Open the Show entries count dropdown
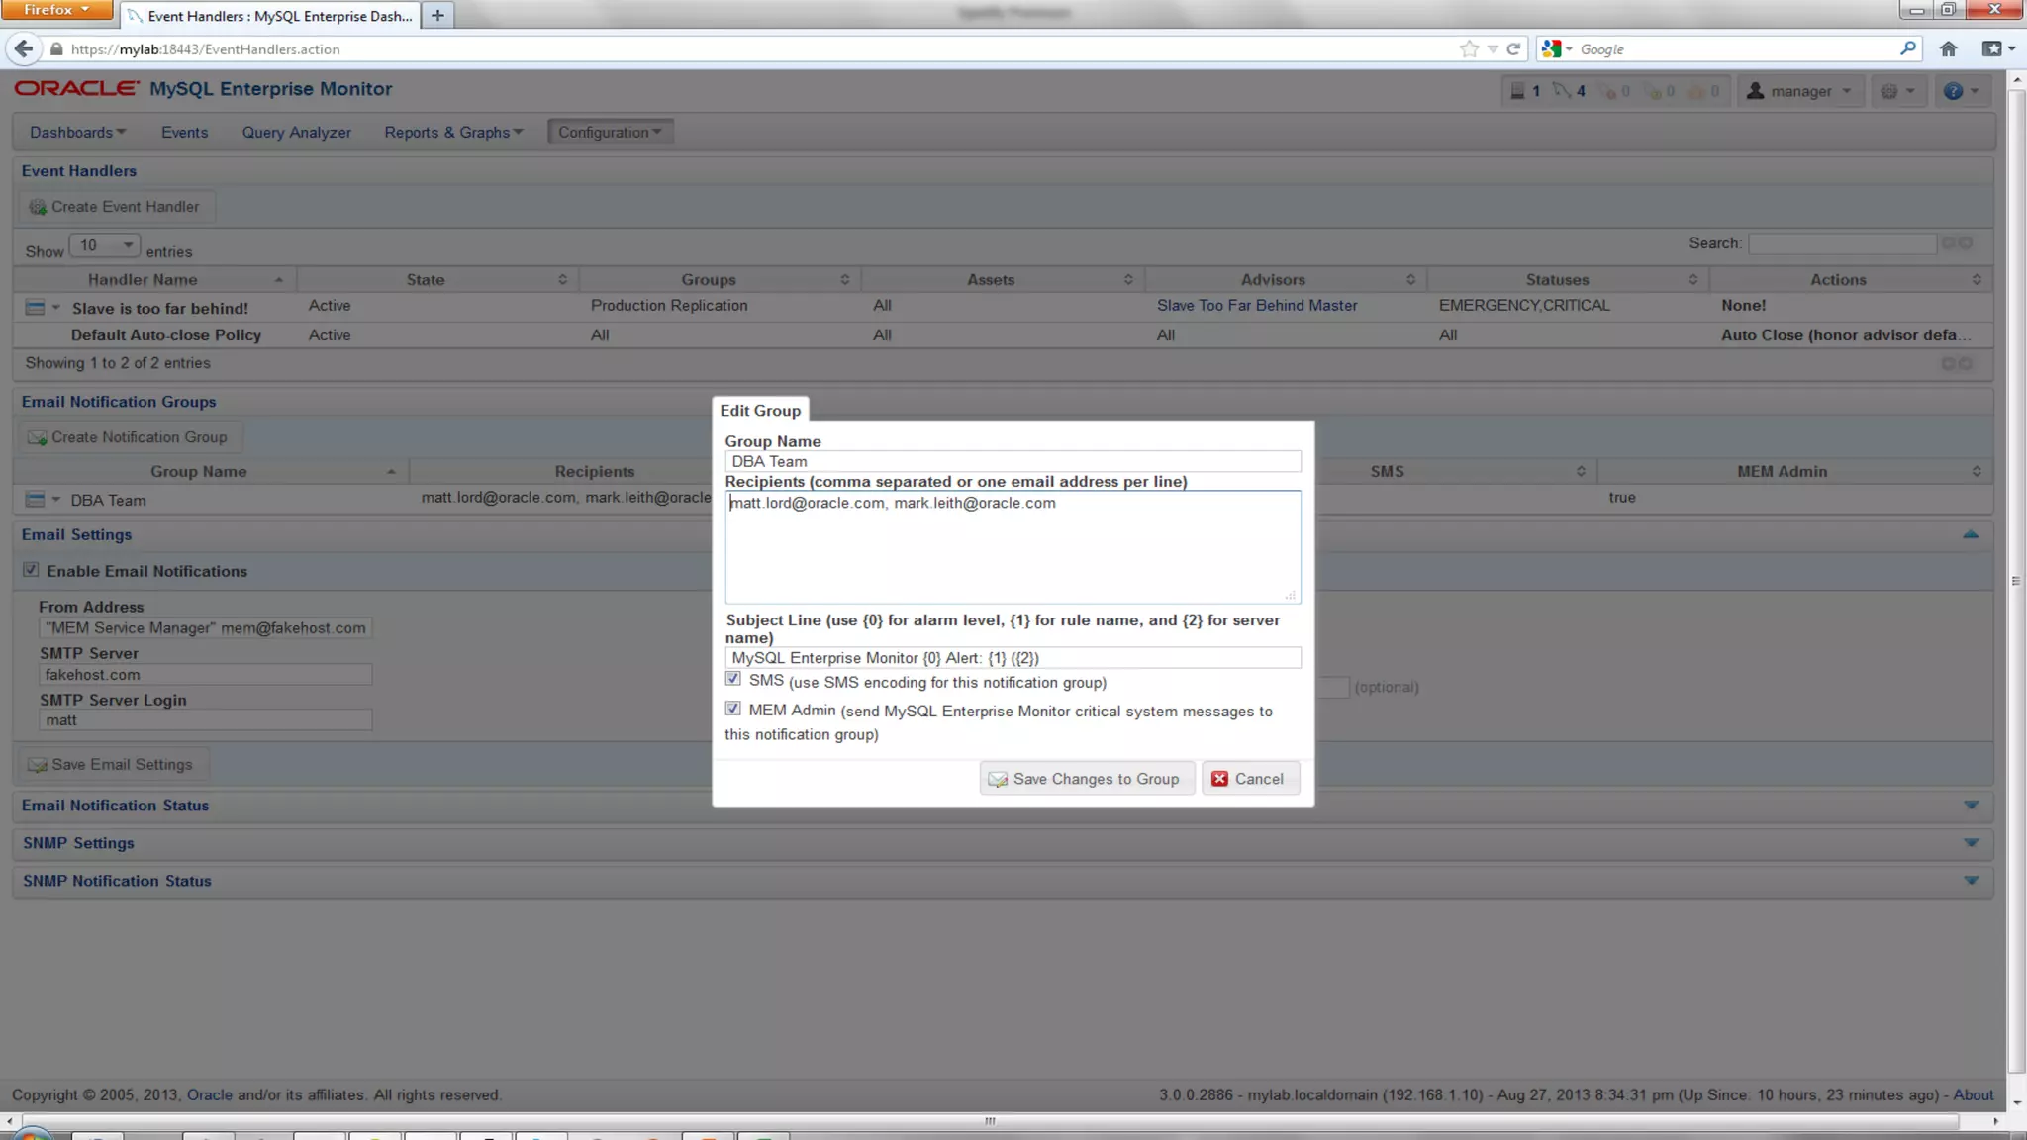2027x1140 pixels. click(105, 245)
